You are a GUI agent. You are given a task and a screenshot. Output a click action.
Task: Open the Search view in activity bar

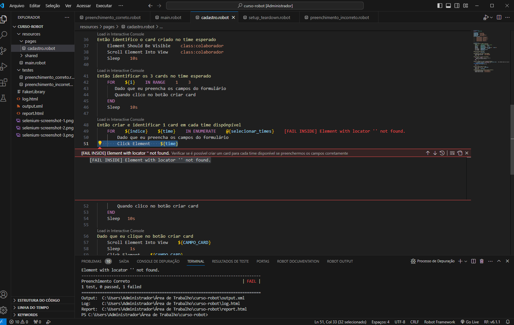(4, 35)
